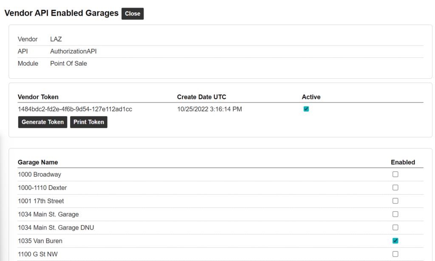
Task: Click the token create date 10/25/2022
Action: pos(209,109)
